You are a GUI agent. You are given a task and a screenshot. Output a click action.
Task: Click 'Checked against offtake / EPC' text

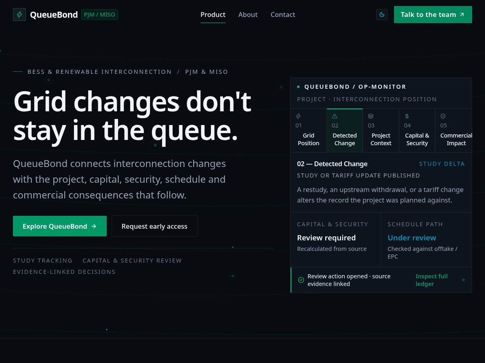pos(423,252)
